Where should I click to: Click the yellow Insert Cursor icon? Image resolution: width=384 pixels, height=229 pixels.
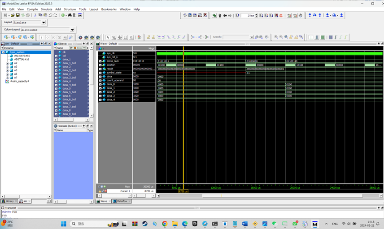pyautogui.click(x=148, y=37)
